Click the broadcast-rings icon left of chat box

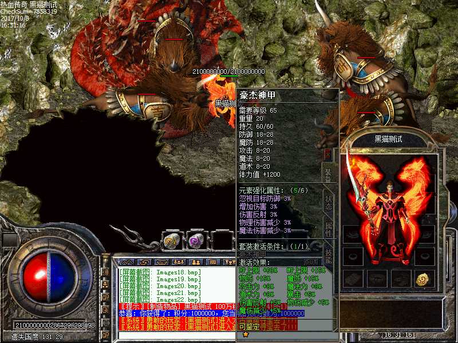tap(106, 323)
